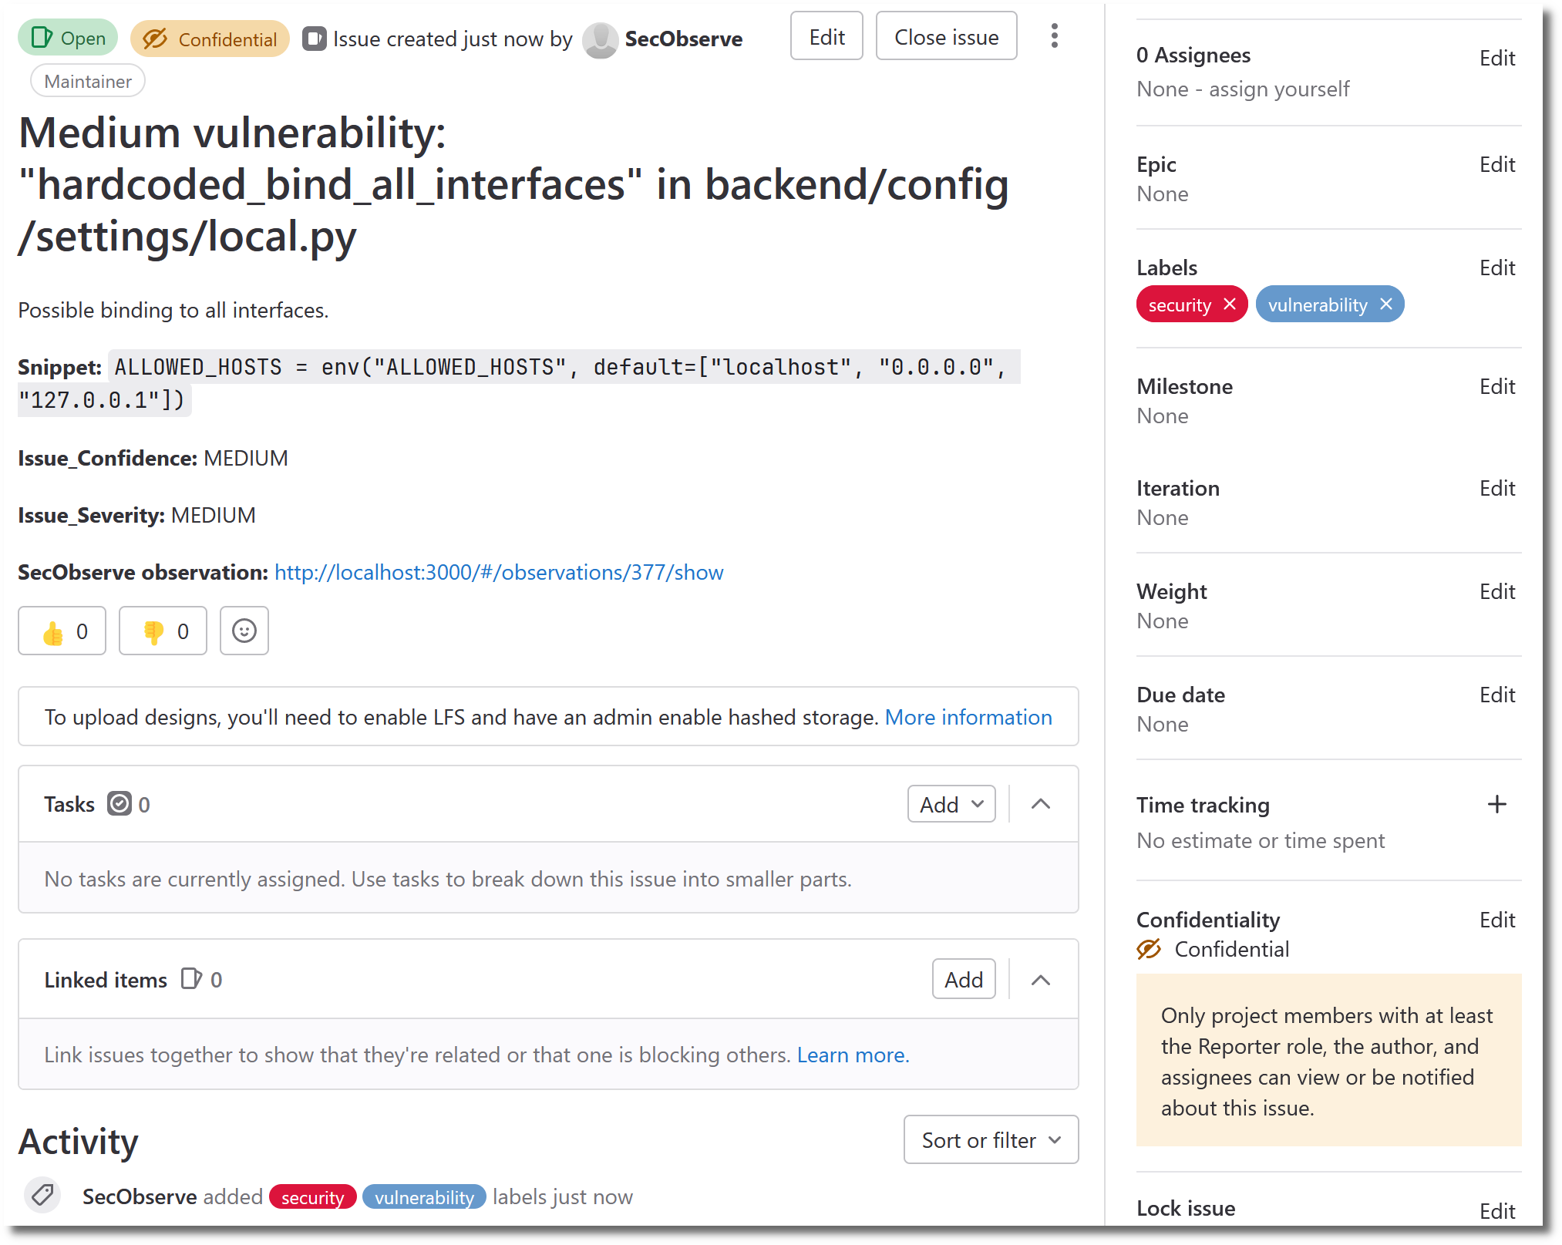
Task: Open the Sort or filter dropdown
Action: coord(990,1139)
